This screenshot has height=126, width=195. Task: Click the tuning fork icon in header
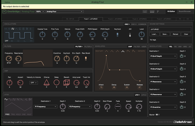point(158,12)
